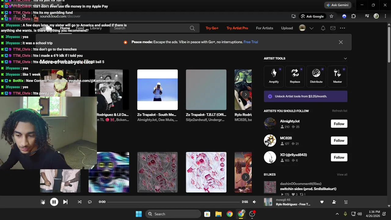Open Zo Trapalot - South Me... artwork
The height and width of the screenshot is (220, 391).
click(157, 90)
